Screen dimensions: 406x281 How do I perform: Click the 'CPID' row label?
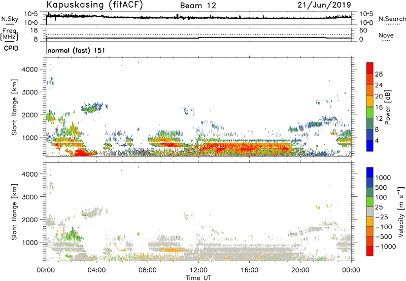pyautogui.click(x=11, y=48)
